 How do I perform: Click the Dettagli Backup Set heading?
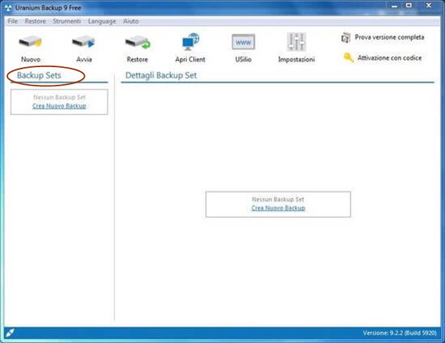coord(161,75)
